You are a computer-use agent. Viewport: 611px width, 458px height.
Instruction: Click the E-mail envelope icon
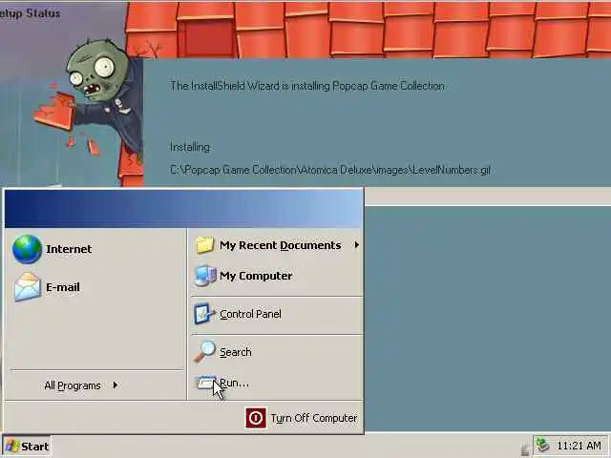click(x=28, y=287)
